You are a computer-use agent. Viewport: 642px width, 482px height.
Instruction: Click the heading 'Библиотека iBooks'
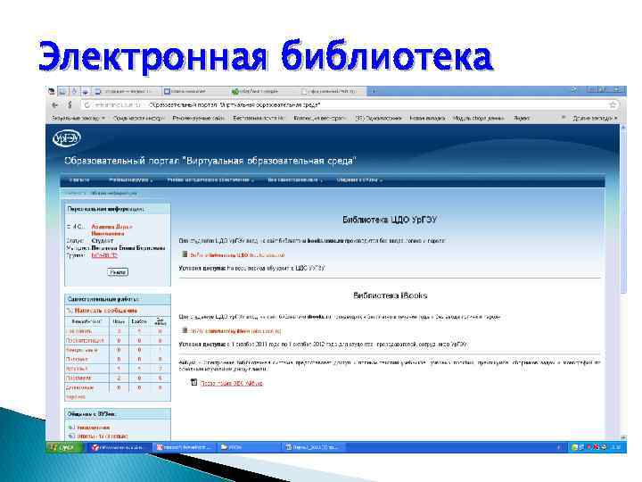click(391, 295)
